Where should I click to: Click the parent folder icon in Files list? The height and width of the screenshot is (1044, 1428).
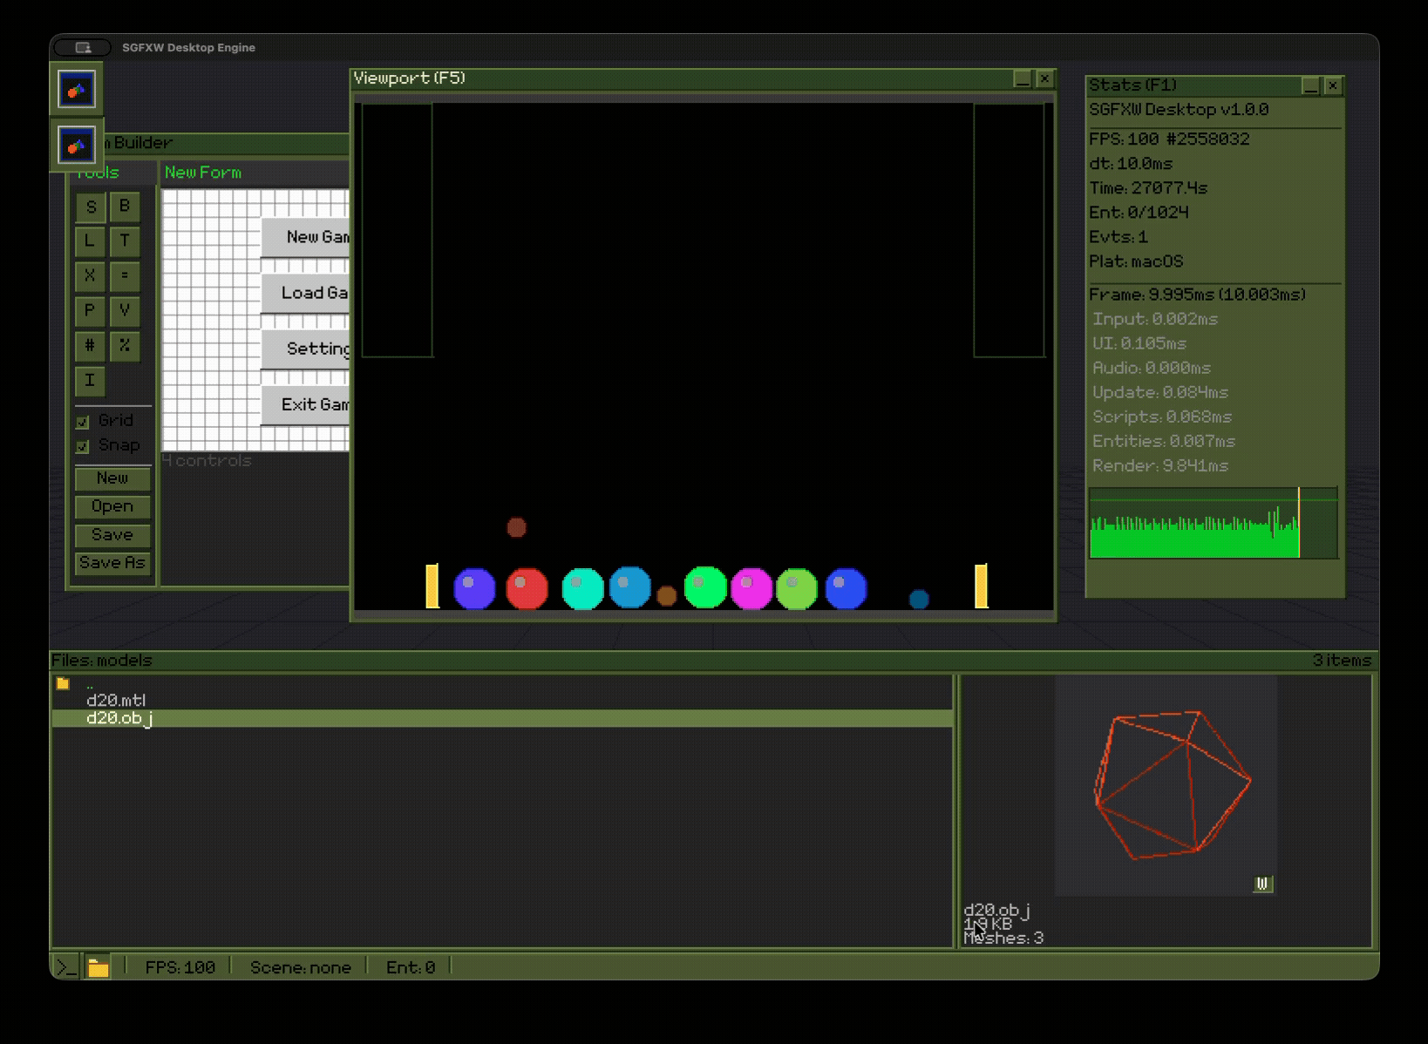click(63, 684)
